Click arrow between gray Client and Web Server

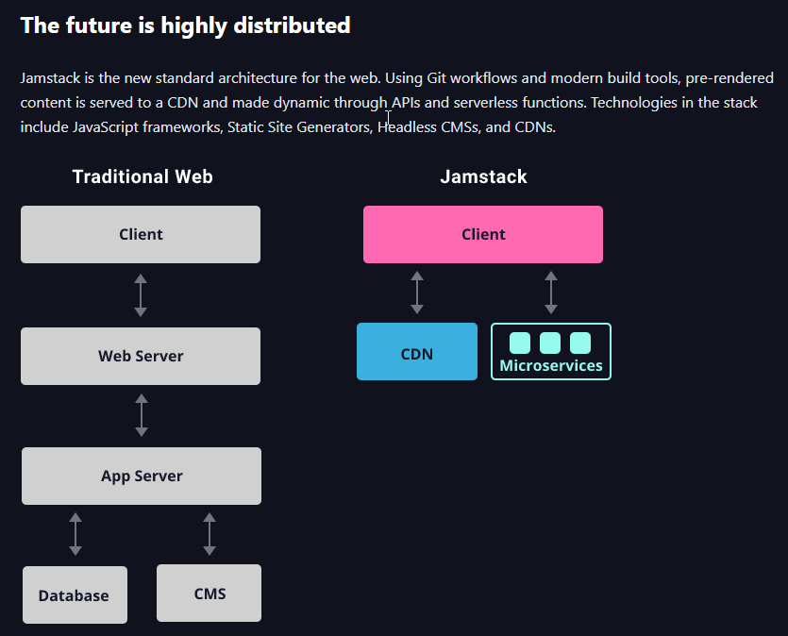click(x=141, y=295)
